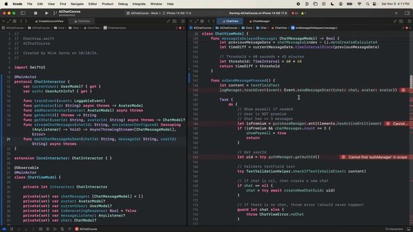This screenshot has height=232, width=413.
Task: Pause program execution in the debug bar
Action: click(x=12, y=229)
